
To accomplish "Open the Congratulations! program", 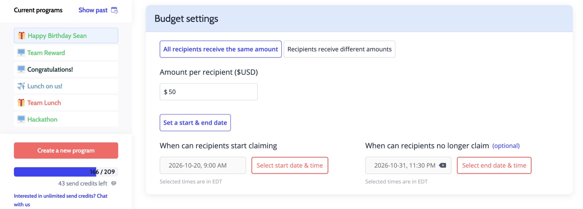I will (x=66, y=69).
